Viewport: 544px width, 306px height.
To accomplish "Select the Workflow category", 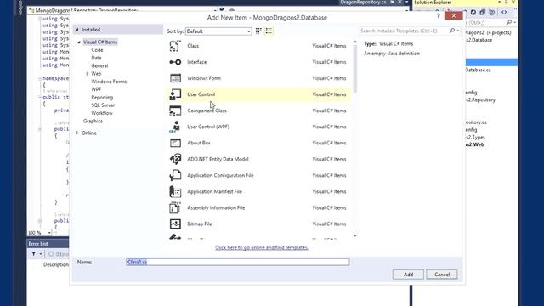I will tap(102, 113).
